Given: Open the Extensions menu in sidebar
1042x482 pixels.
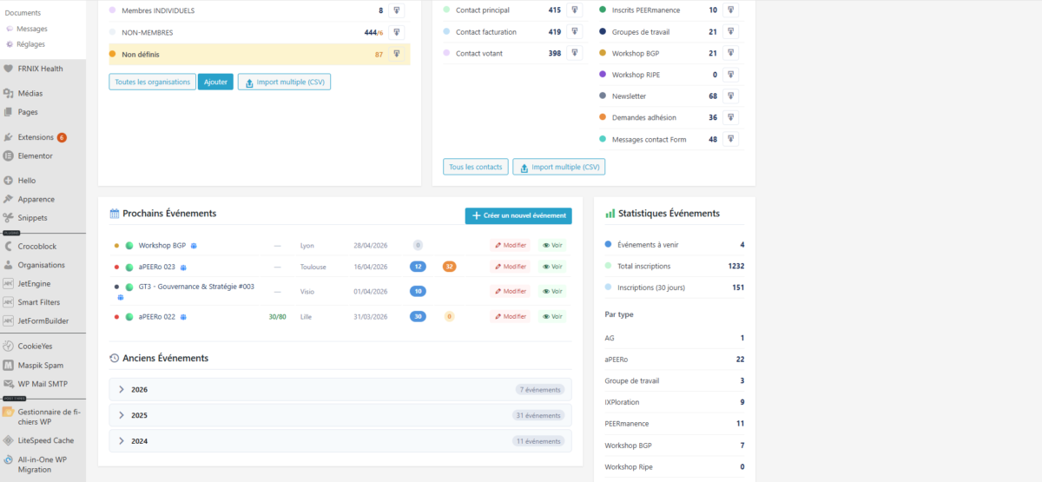Looking at the screenshot, I should pos(36,137).
